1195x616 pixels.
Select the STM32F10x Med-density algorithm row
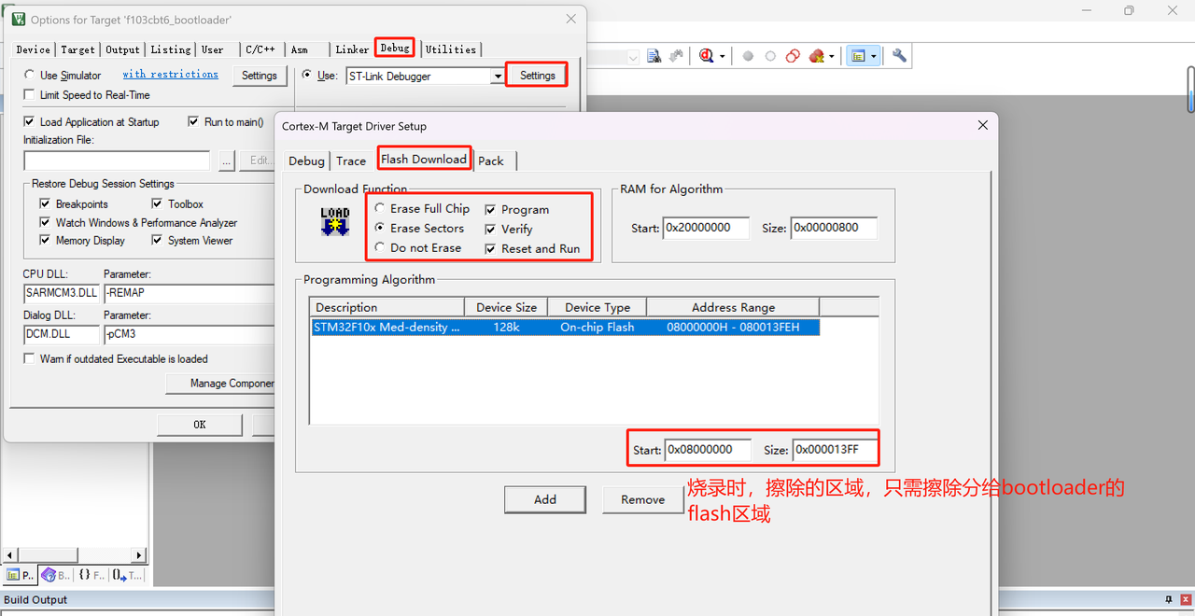point(566,328)
